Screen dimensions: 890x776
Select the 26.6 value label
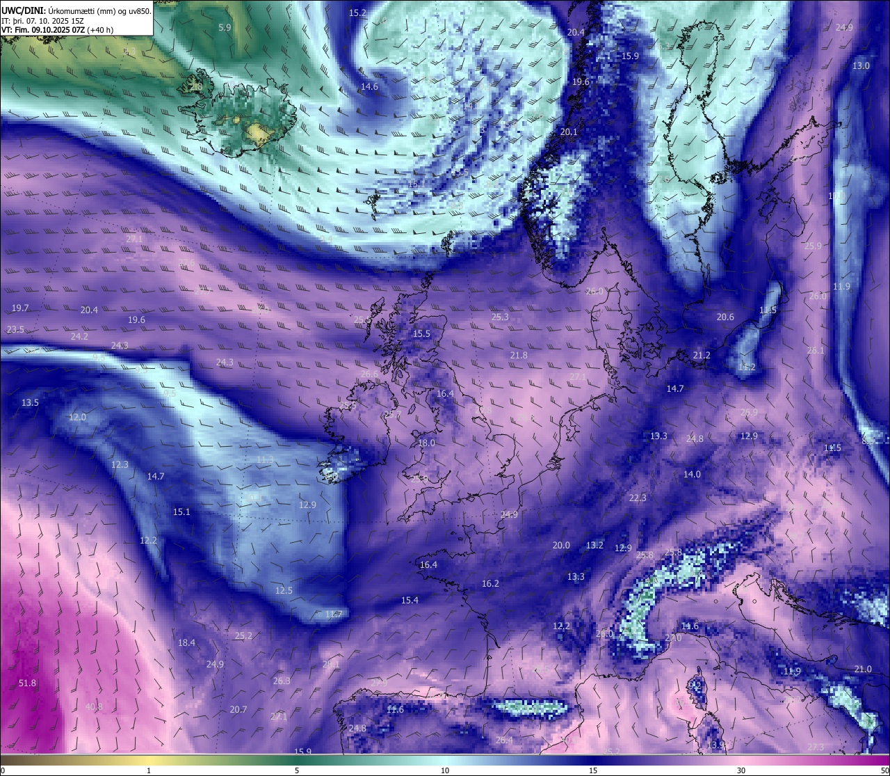[x=370, y=374]
